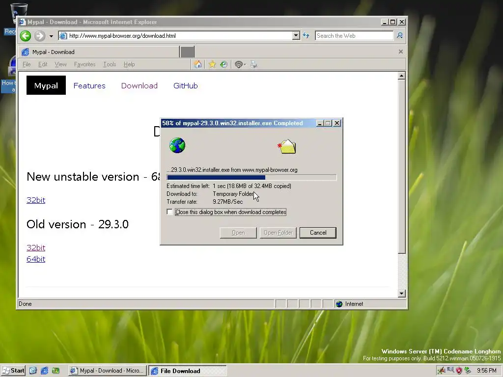Click the vertical scrollbar thumb

click(401, 166)
